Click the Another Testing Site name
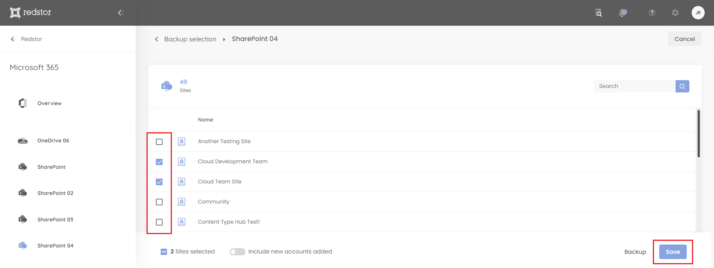The image size is (714, 268). [x=224, y=141]
